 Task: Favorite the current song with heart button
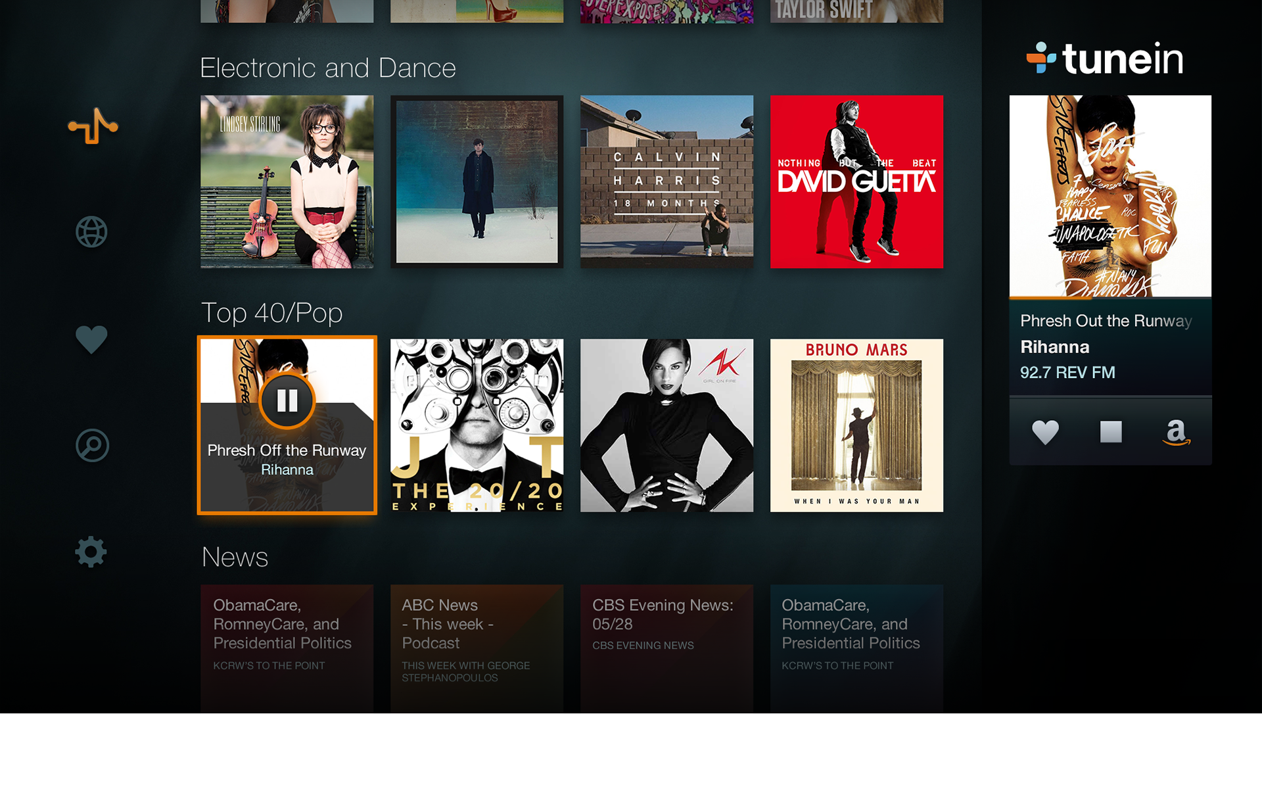coord(1045,432)
